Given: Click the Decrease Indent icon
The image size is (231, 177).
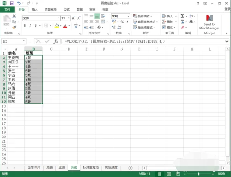Looking at the screenshot, I should 86,27.
